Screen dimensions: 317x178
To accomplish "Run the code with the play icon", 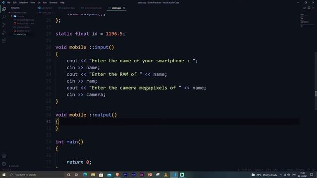I will [304, 8].
